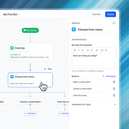Image resolution: width=129 pixels, height=129 pixels.
Task: Click the 'Bot asks this question' label
Action: pos(82,45)
